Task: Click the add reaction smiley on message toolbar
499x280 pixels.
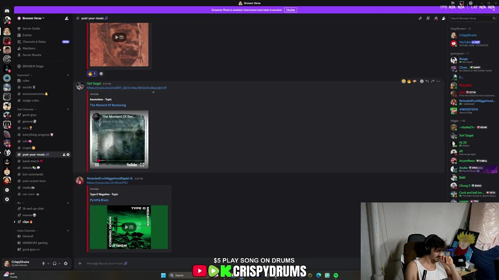Action: [x=421, y=81]
